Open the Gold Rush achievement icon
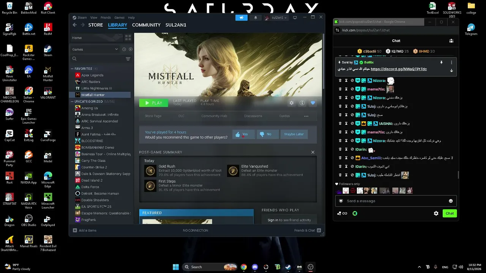Viewport: 486px width, 273px height. (150, 171)
